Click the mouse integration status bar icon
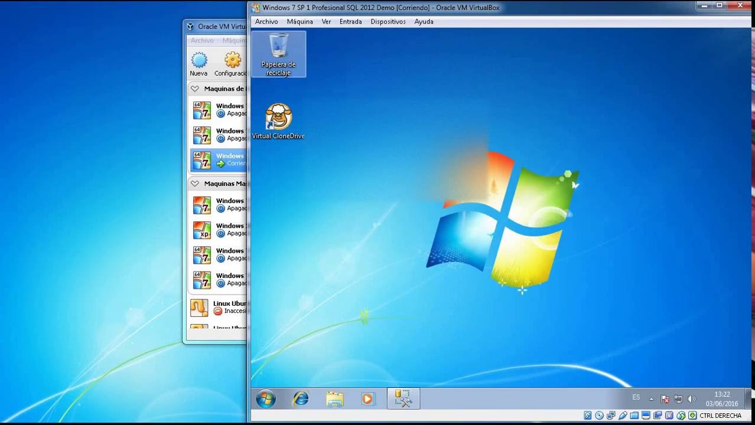 point(681,416)
